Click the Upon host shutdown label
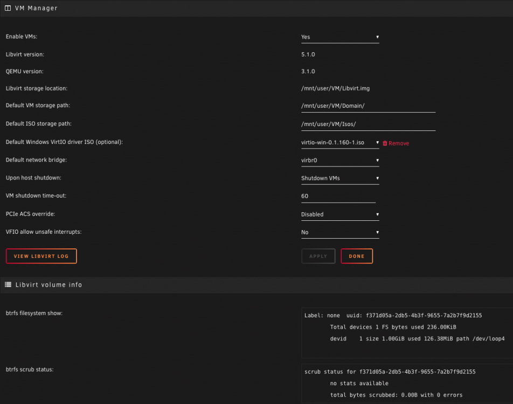The width and height of the screenshot is (513, 404). [x=33, y=178]
